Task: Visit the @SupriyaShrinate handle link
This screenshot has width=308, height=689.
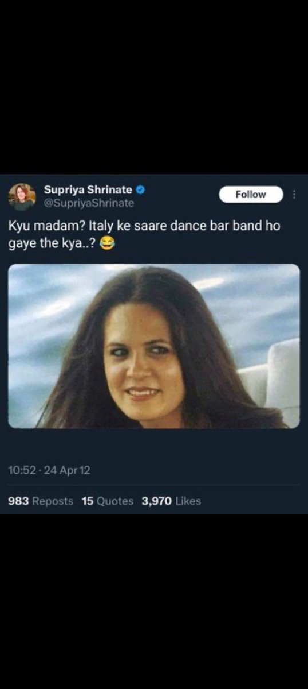Action: tap(88, 203)
